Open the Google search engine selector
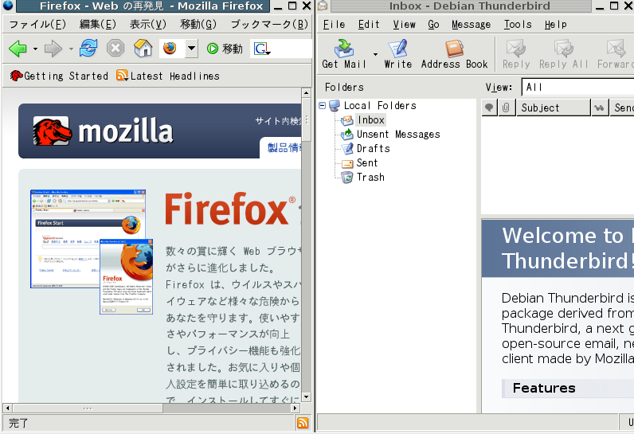 pos(262,49)
